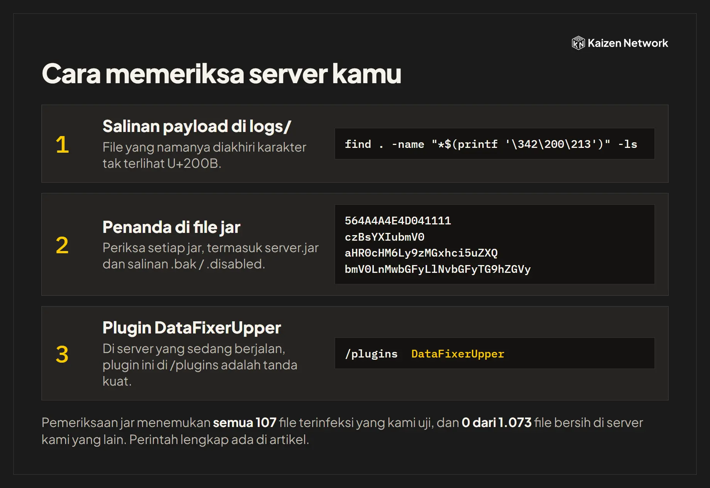Click the bold text 'semua 107'

point(244,423)
